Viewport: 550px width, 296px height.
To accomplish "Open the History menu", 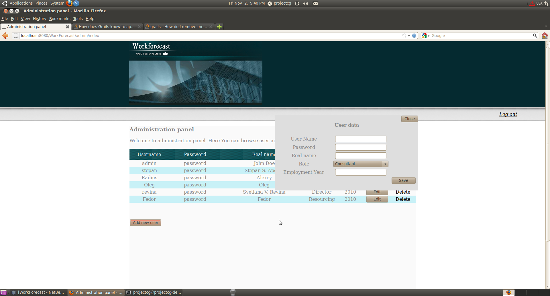I will [40, 19].
